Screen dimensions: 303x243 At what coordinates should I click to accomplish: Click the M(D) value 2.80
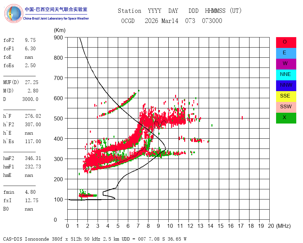click(x=33, y=91)
